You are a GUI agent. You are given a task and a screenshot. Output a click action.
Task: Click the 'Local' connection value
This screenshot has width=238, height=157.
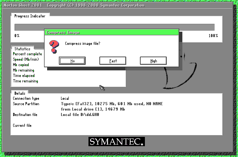coord(65,99)
